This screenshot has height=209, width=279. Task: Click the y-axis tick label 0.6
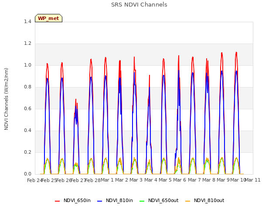(x=27, y=109)
